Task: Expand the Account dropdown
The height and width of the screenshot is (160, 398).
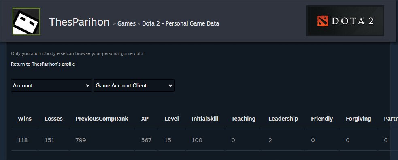Action: click(51, 85)
